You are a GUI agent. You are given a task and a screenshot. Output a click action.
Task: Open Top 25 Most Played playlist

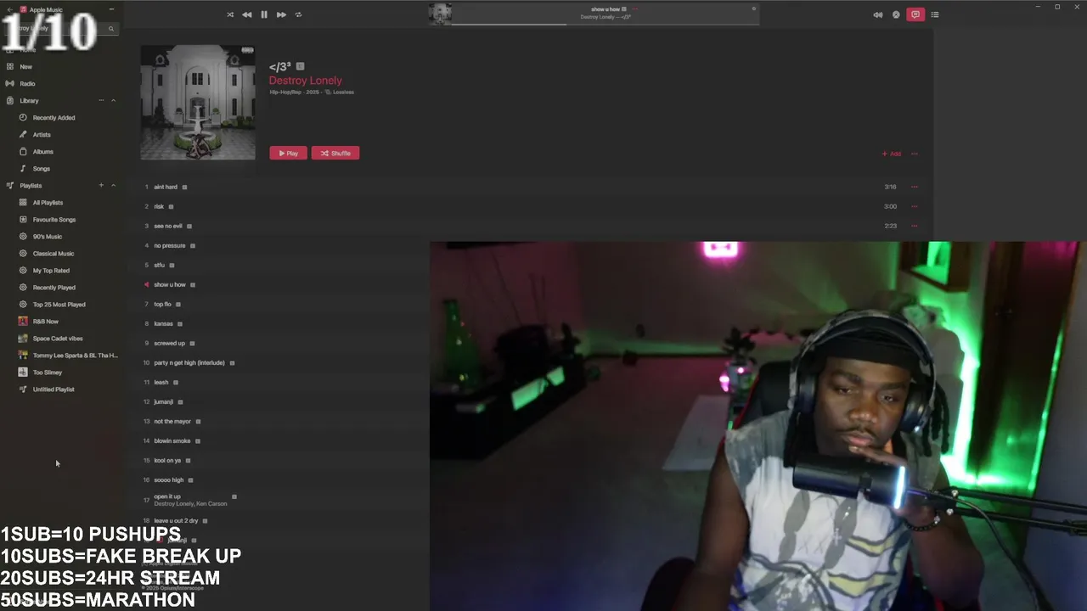click(x=59, y=304)
